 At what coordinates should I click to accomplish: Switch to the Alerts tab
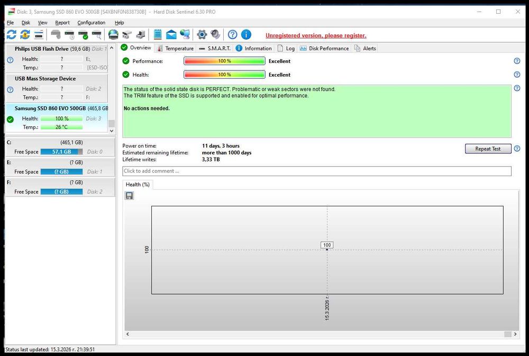tap(365, 48)
